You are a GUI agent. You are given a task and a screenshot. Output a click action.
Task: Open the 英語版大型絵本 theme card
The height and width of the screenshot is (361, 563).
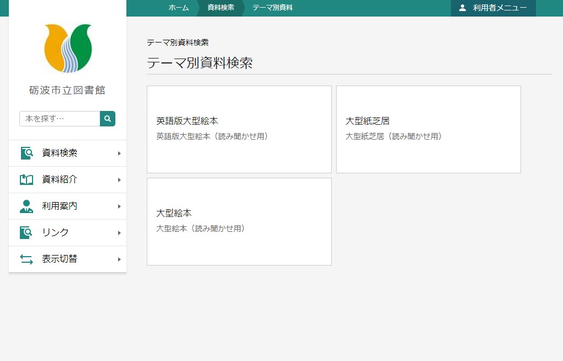pos(239,129)
